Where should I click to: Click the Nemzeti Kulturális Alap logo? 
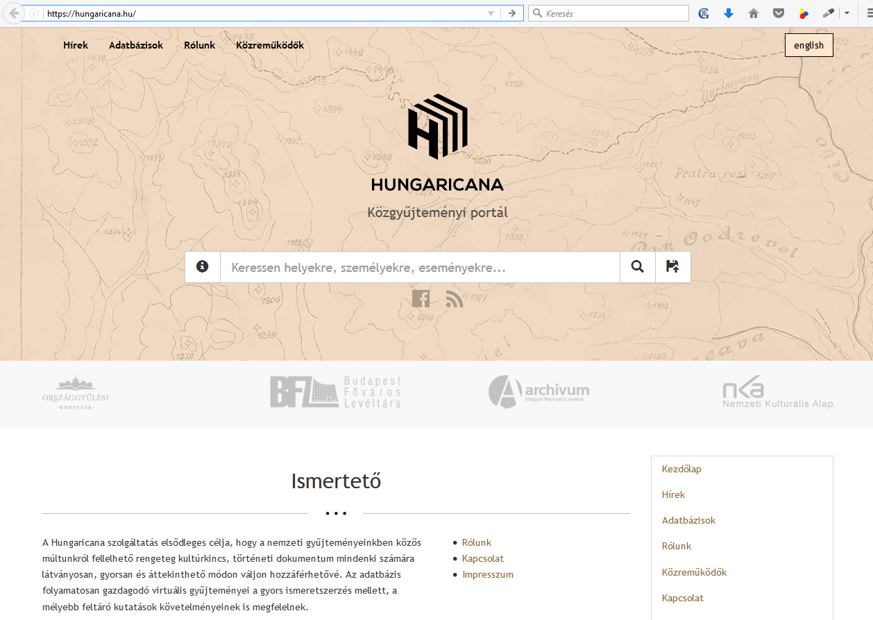click(x=777, y=393)
